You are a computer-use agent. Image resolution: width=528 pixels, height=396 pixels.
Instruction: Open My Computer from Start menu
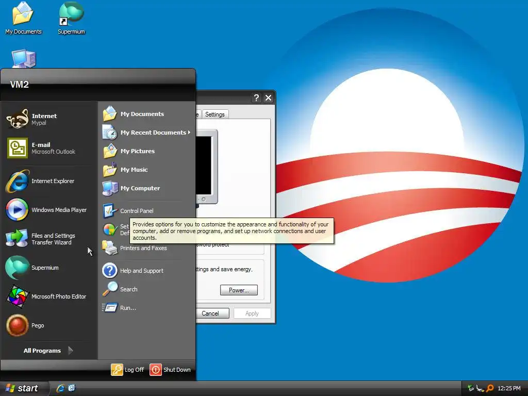click(x=147, y=188)
